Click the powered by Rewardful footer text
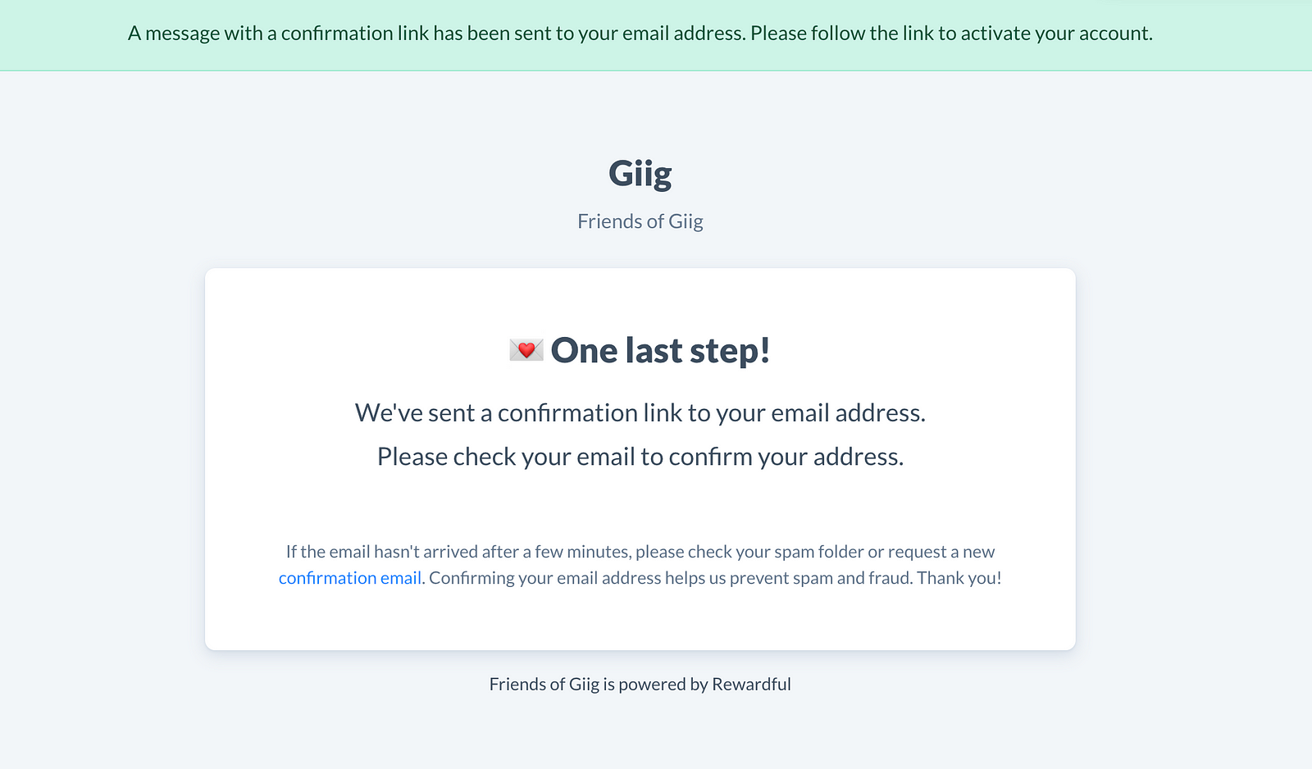 640,685
